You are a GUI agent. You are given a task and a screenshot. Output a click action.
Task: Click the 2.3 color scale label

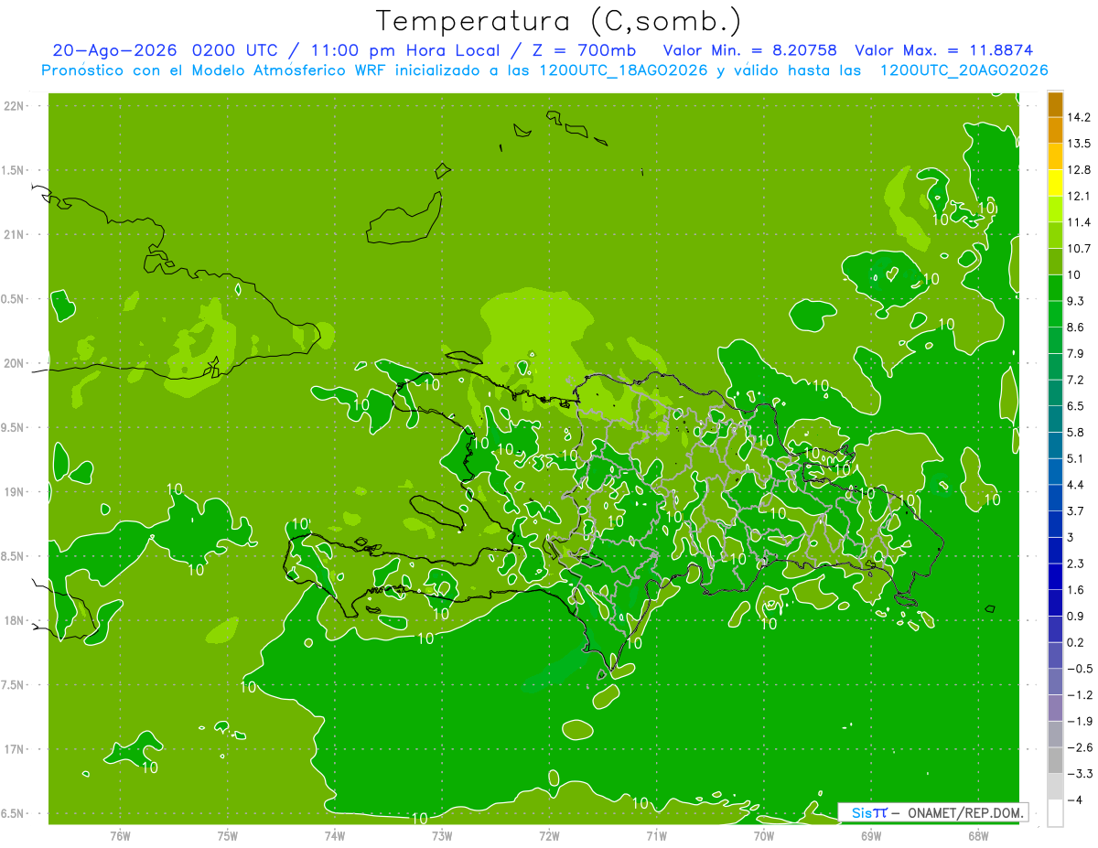coord(1076,564)
